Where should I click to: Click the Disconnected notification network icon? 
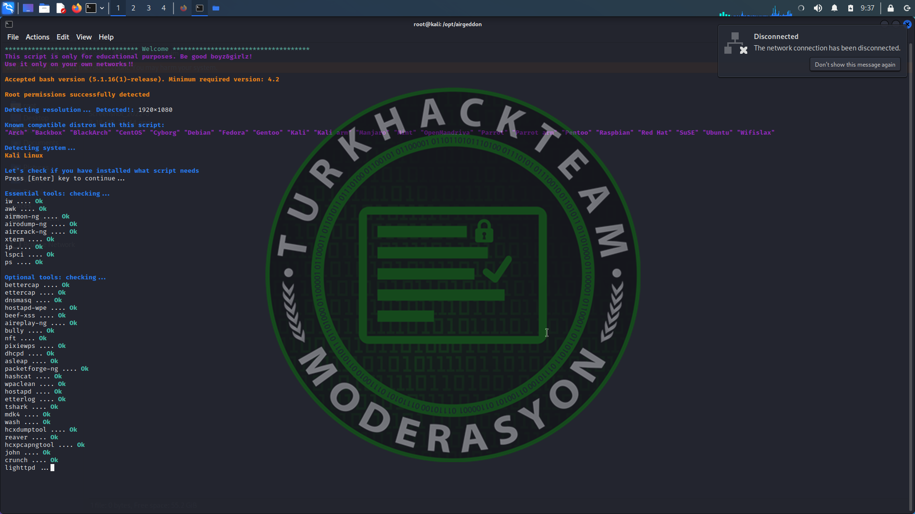(736, 43)
